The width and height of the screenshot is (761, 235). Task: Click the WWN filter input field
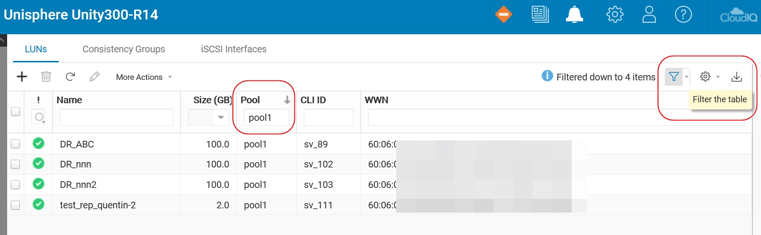(x=556, y=117)
